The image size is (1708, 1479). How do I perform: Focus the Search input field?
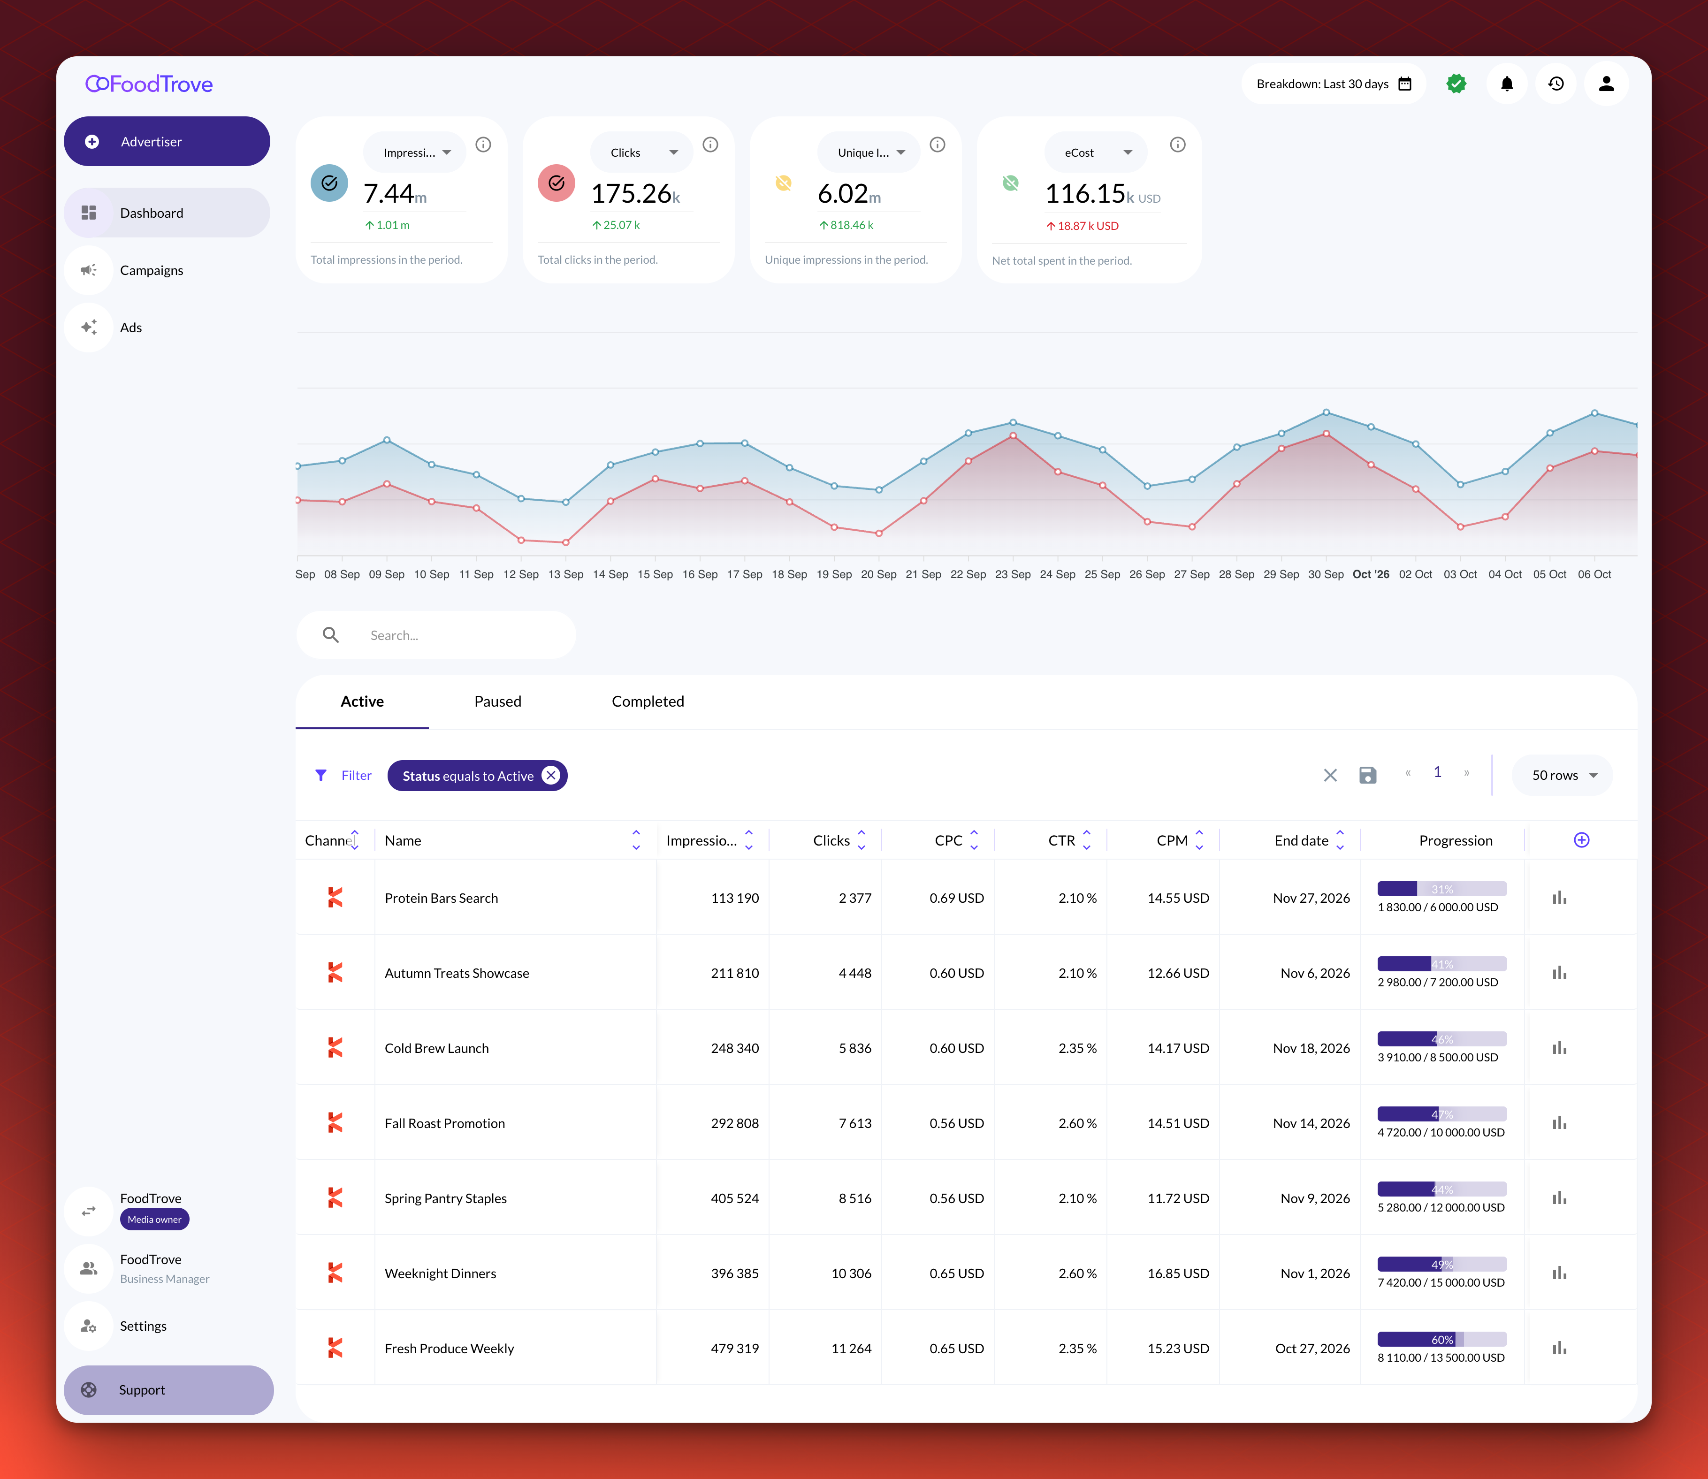coord(435,635)
